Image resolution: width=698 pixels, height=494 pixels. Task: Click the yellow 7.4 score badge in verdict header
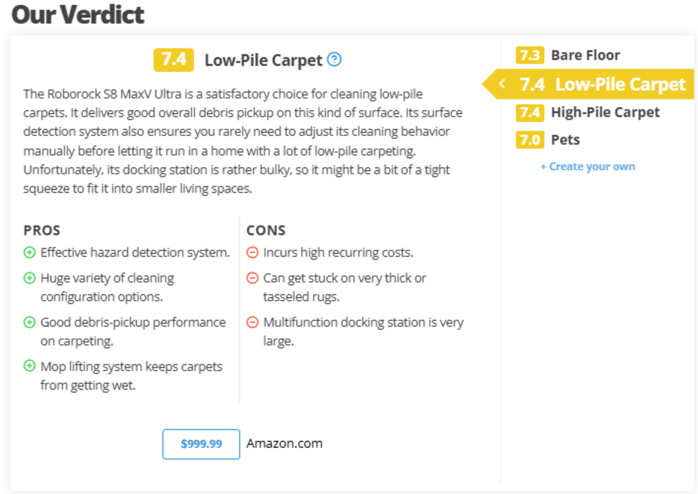click(x=173, y=59)
